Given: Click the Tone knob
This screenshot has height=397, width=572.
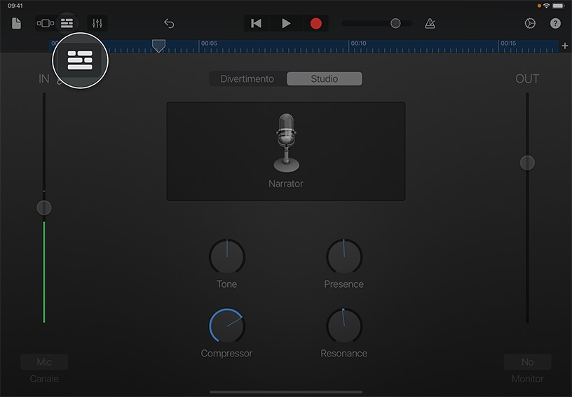Looking at the screenshot, I should point(227,256).
